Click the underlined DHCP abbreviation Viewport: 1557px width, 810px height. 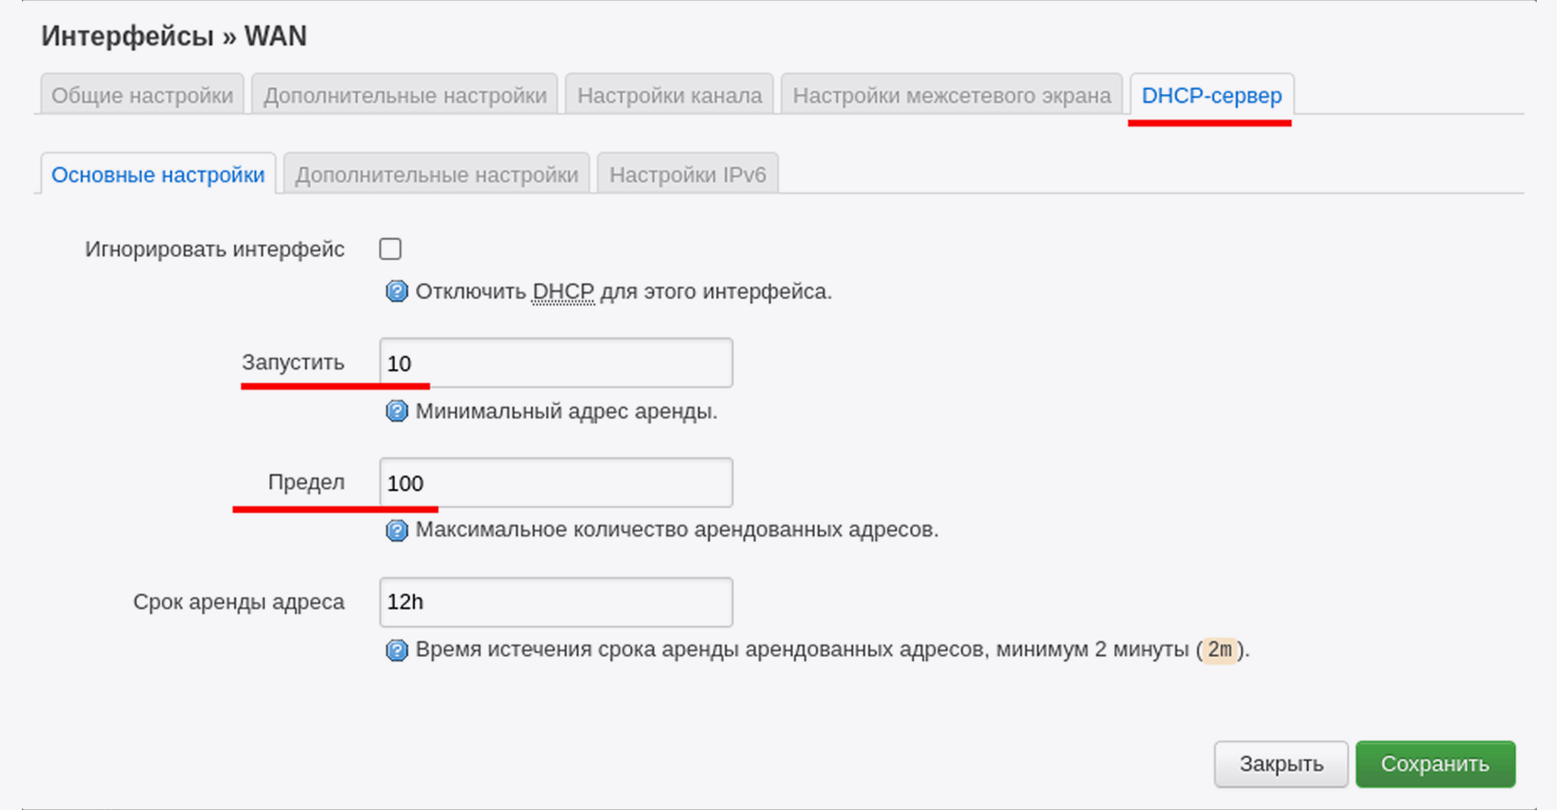click(563, 292)
